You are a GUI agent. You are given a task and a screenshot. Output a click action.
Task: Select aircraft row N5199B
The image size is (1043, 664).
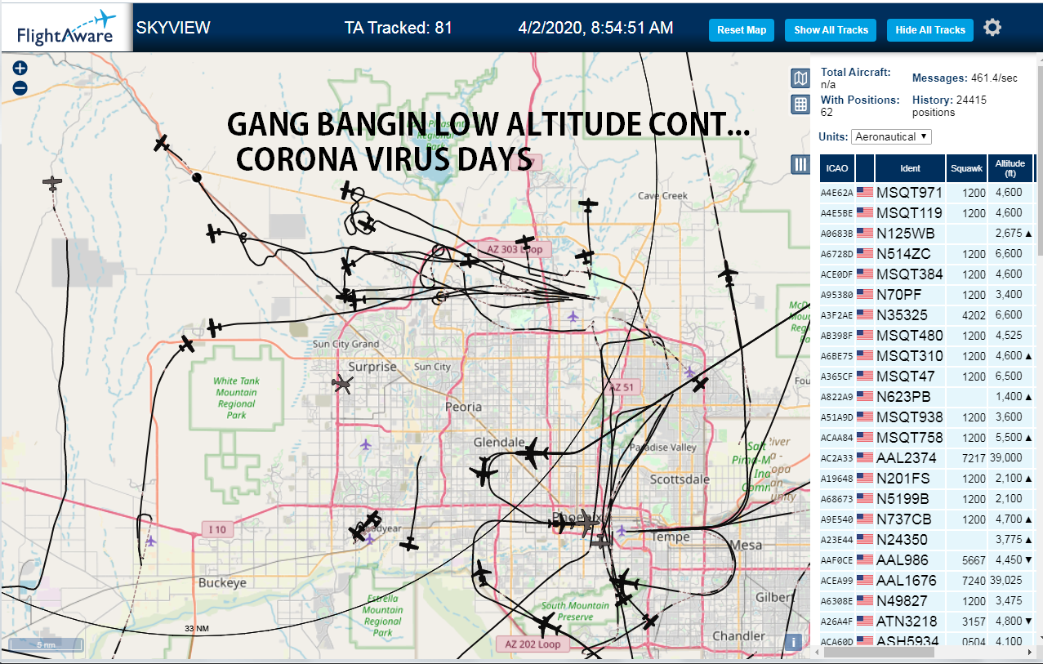pyautogui.click(x=928, y=499)
